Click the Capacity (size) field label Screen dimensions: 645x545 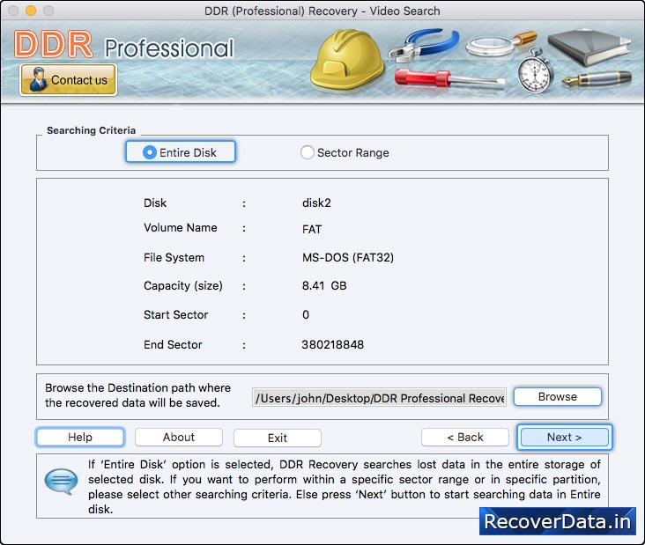click(183, 285)
